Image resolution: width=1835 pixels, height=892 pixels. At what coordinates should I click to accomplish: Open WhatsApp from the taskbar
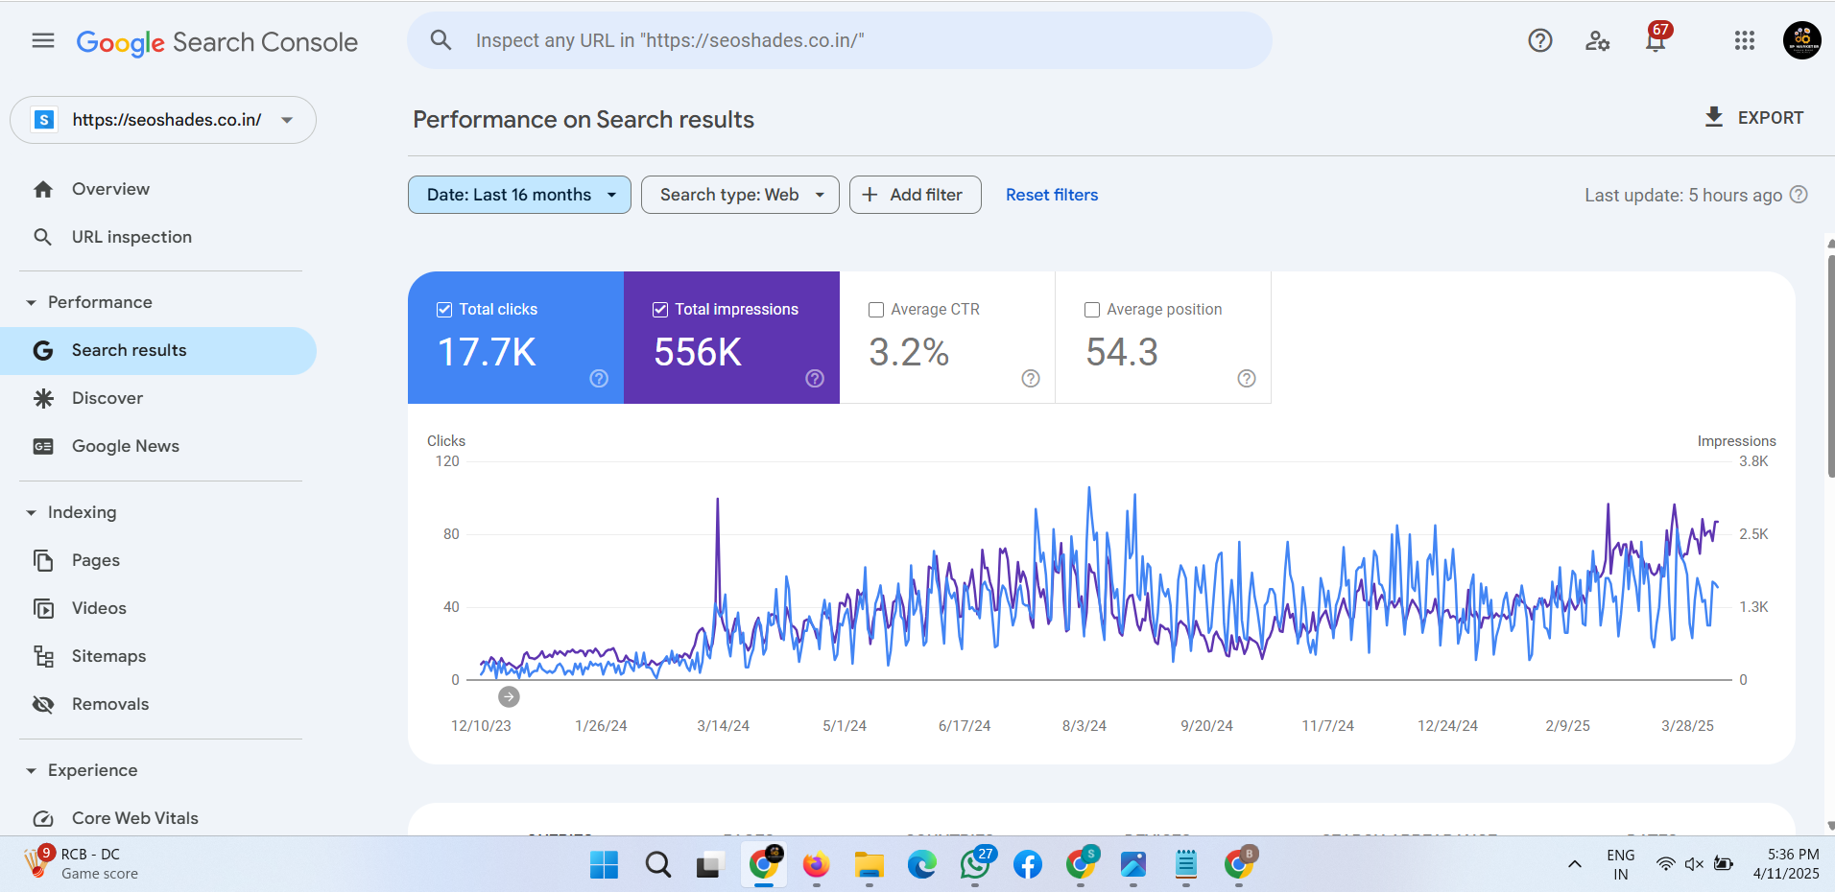click(x=975, y=865)
